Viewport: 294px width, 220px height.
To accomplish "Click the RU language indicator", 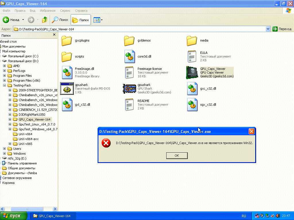I will 244,216.
